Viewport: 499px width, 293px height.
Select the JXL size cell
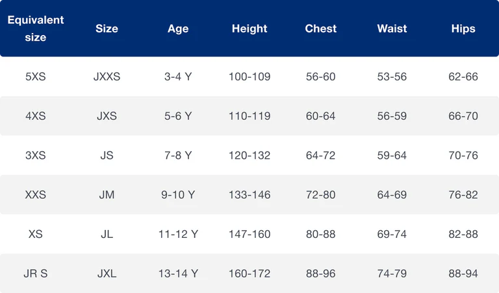(107, 274)
